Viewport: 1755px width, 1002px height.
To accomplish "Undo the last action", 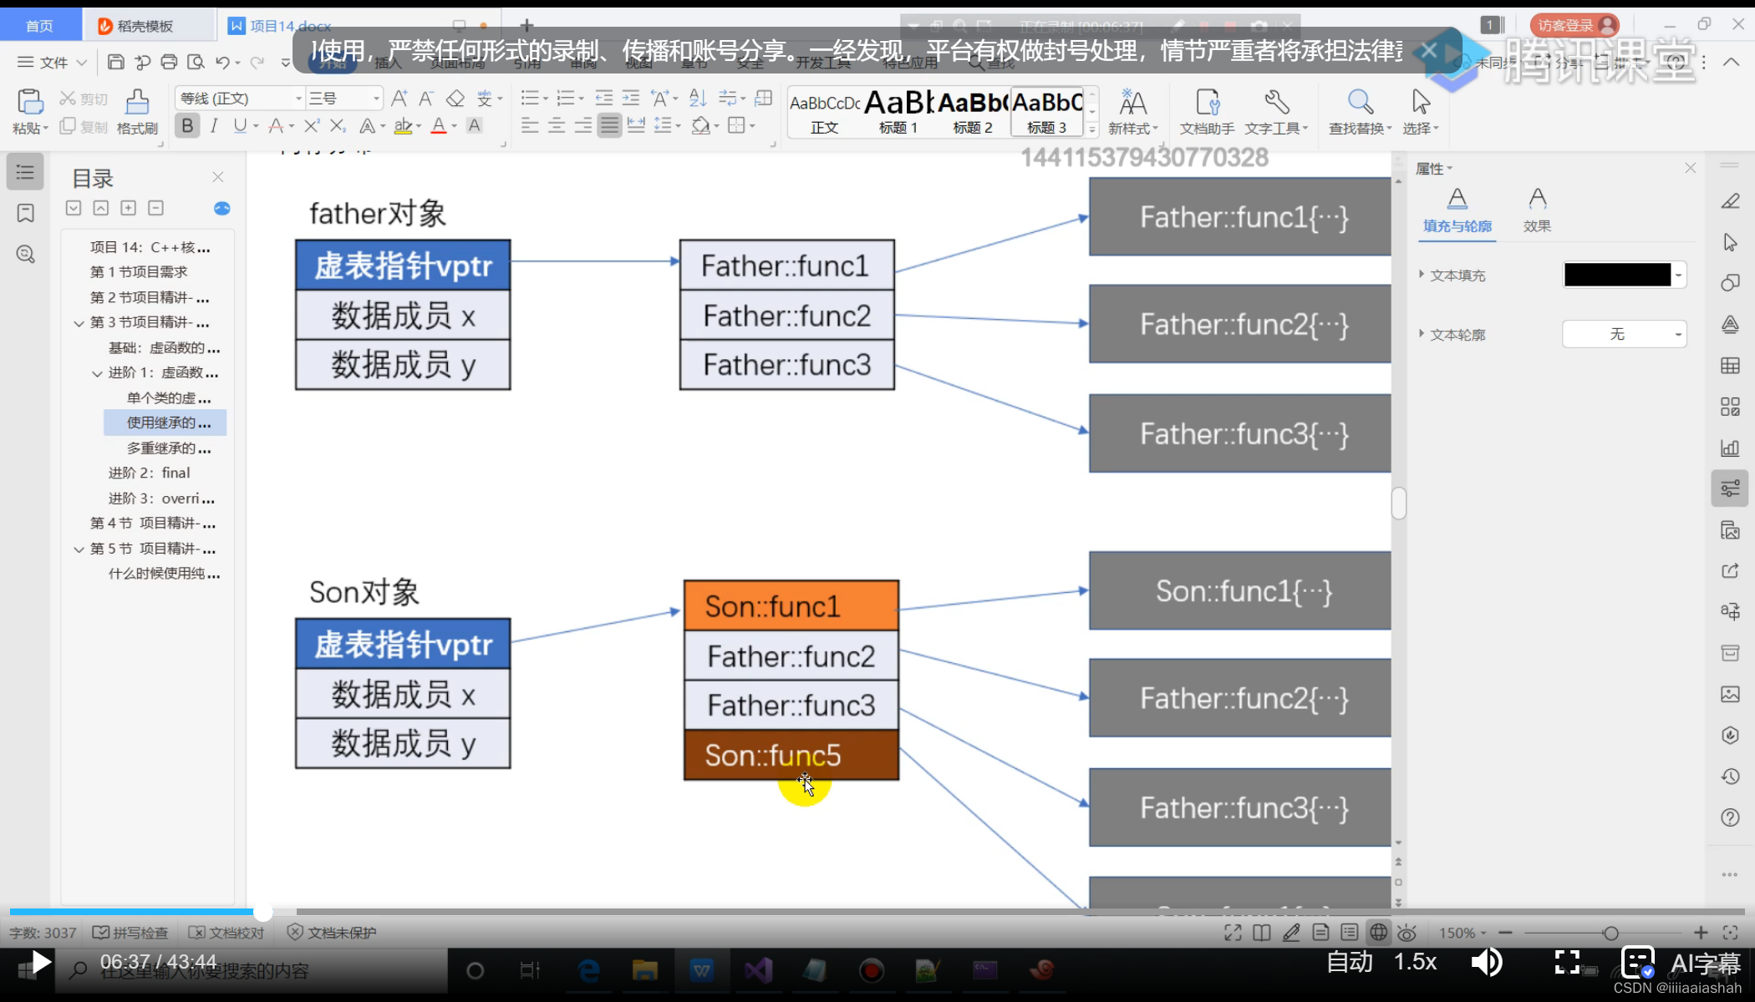I will 222,63.
